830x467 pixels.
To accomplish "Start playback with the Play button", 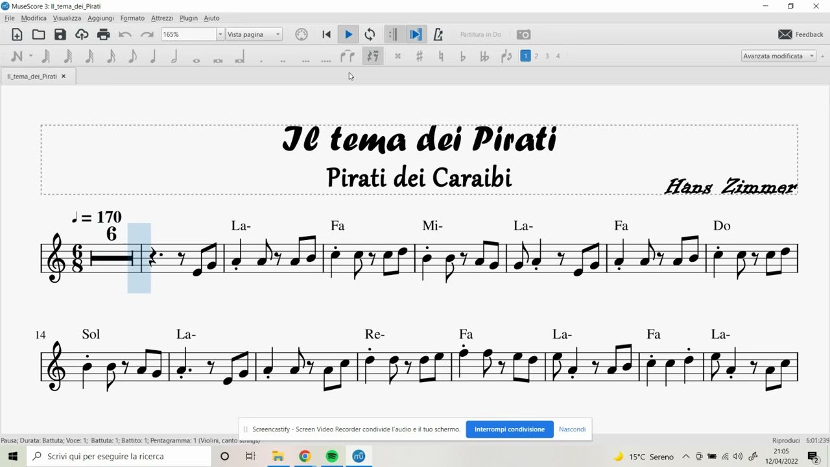I will [348, 34].
